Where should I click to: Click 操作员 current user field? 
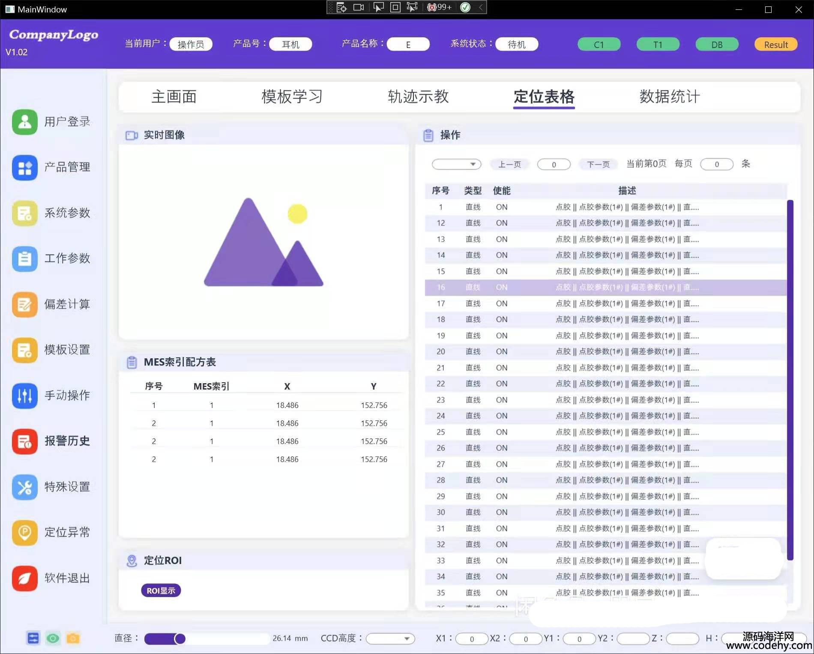click(x=191, y=45)
